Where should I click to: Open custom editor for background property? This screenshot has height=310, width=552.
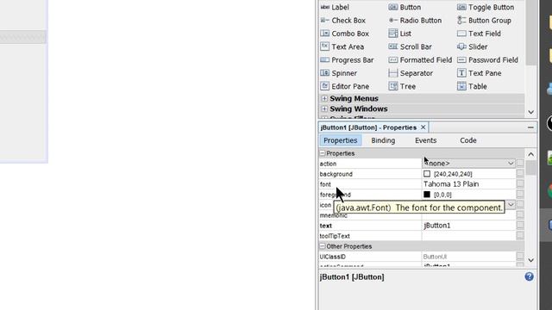(x=520, y=174)
